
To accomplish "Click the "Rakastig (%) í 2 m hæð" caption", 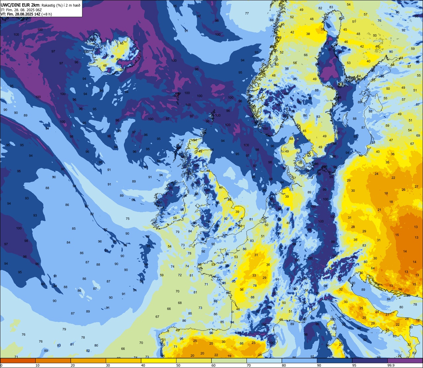I will (61, 5).
